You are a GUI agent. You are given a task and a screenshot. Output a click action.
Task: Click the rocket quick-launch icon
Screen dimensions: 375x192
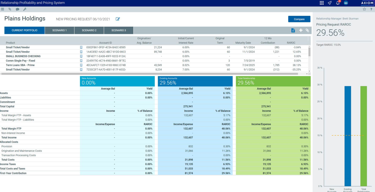pos(330,3)
